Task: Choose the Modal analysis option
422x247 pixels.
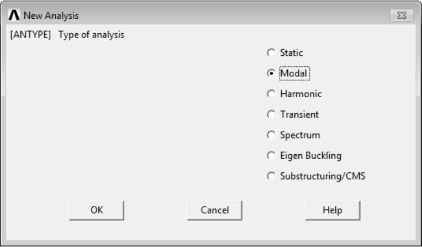Action: coord(271,73)
